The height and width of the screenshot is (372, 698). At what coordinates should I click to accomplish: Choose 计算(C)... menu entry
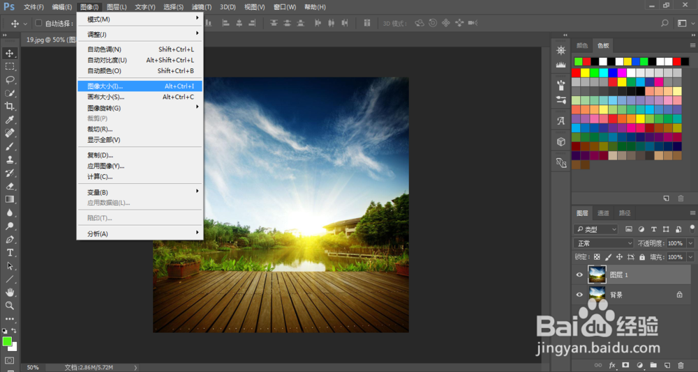pyautogui.click(x=140, y=176)
